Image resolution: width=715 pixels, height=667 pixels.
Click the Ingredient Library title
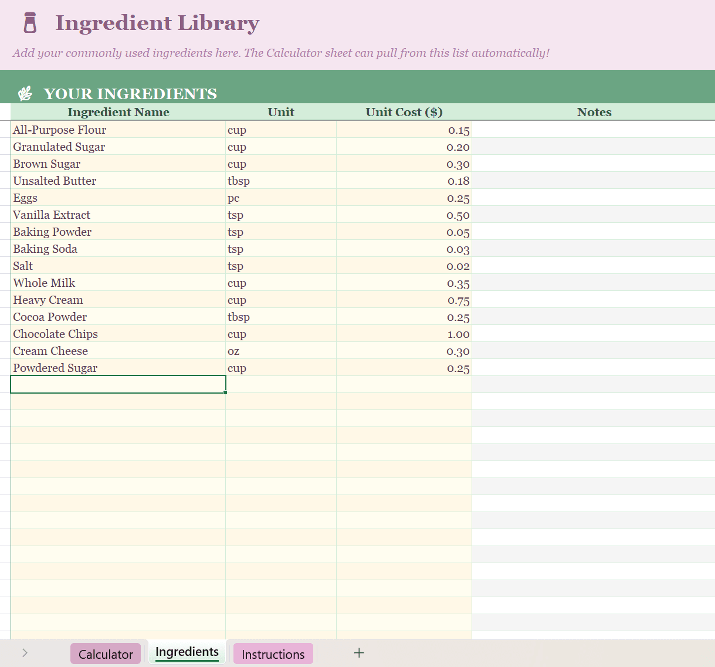click(x=157, y=23)
